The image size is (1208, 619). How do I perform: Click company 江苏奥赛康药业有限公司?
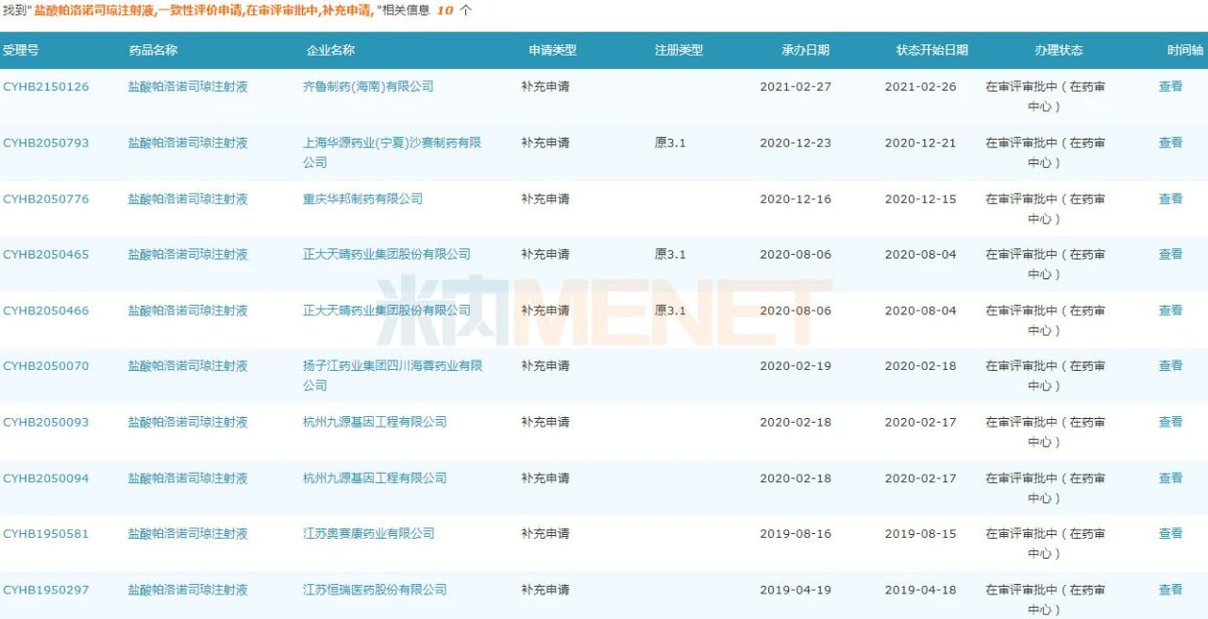point(368,534)
